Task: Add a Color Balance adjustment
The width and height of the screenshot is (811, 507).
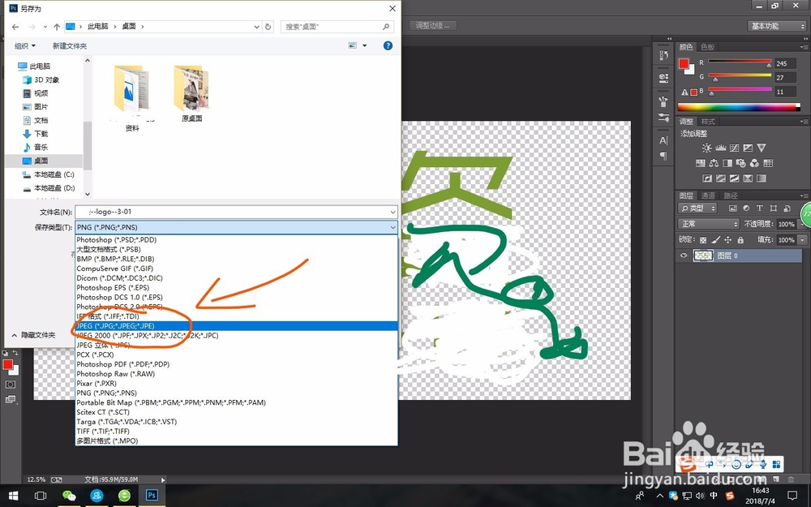Action: click(x=714, y=163)
